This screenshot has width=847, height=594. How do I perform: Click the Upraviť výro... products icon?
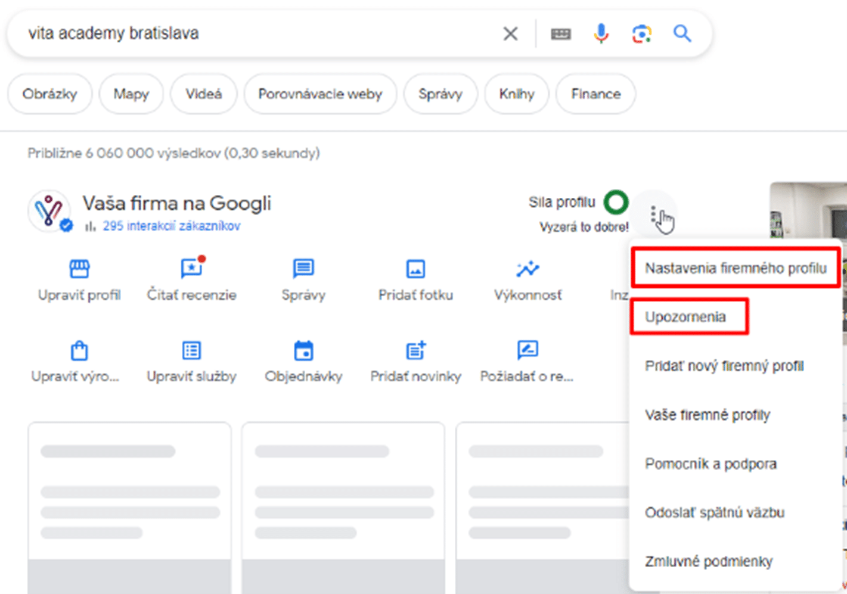79,350
